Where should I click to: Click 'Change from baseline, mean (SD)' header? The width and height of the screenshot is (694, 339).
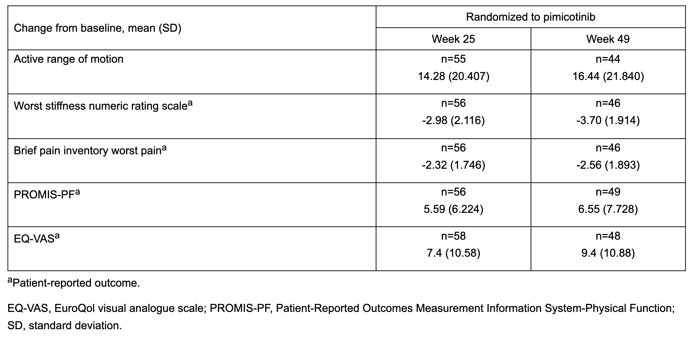click(97, 28)
